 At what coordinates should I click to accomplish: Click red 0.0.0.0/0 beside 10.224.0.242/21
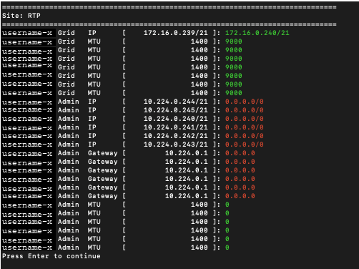(x=245, y=136)
